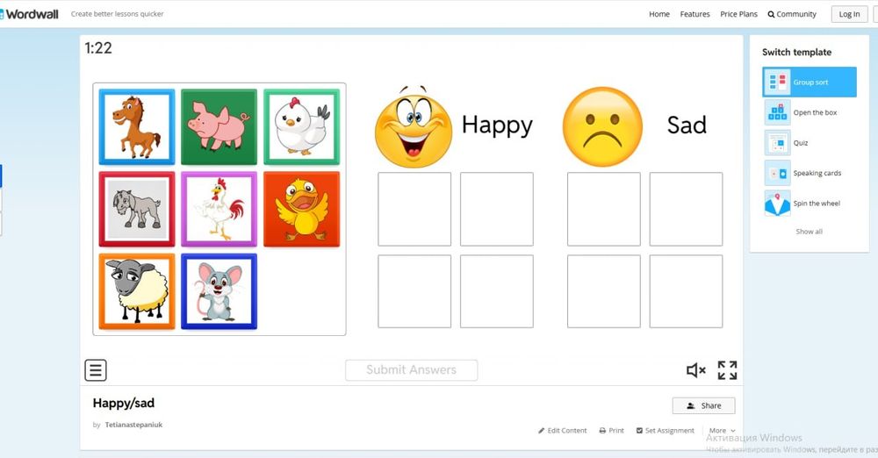878x458 pixels.
Task: Select the grey mouse card
Action: pyautogui.click(x=219, y=291)
